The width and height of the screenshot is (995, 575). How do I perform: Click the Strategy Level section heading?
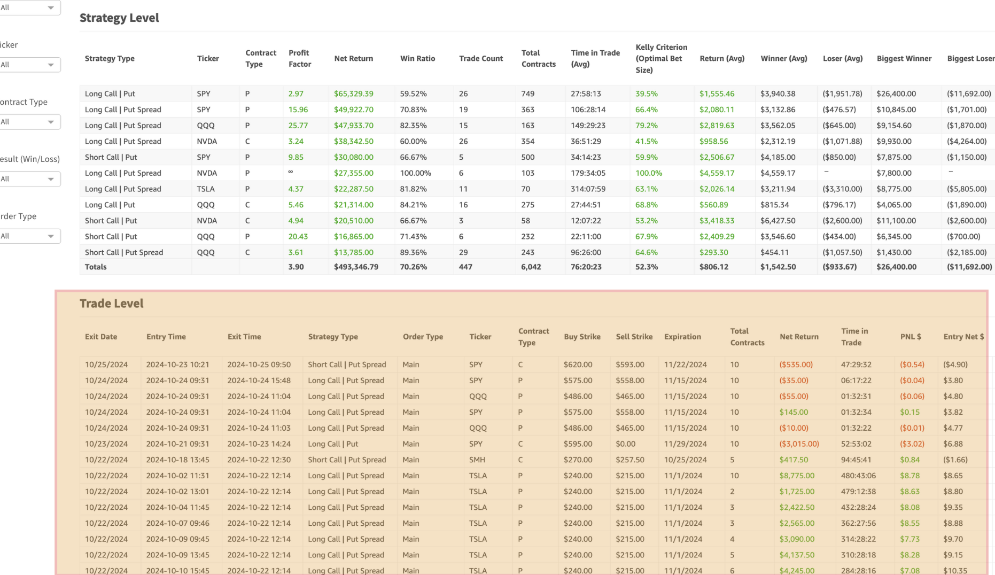119,18
